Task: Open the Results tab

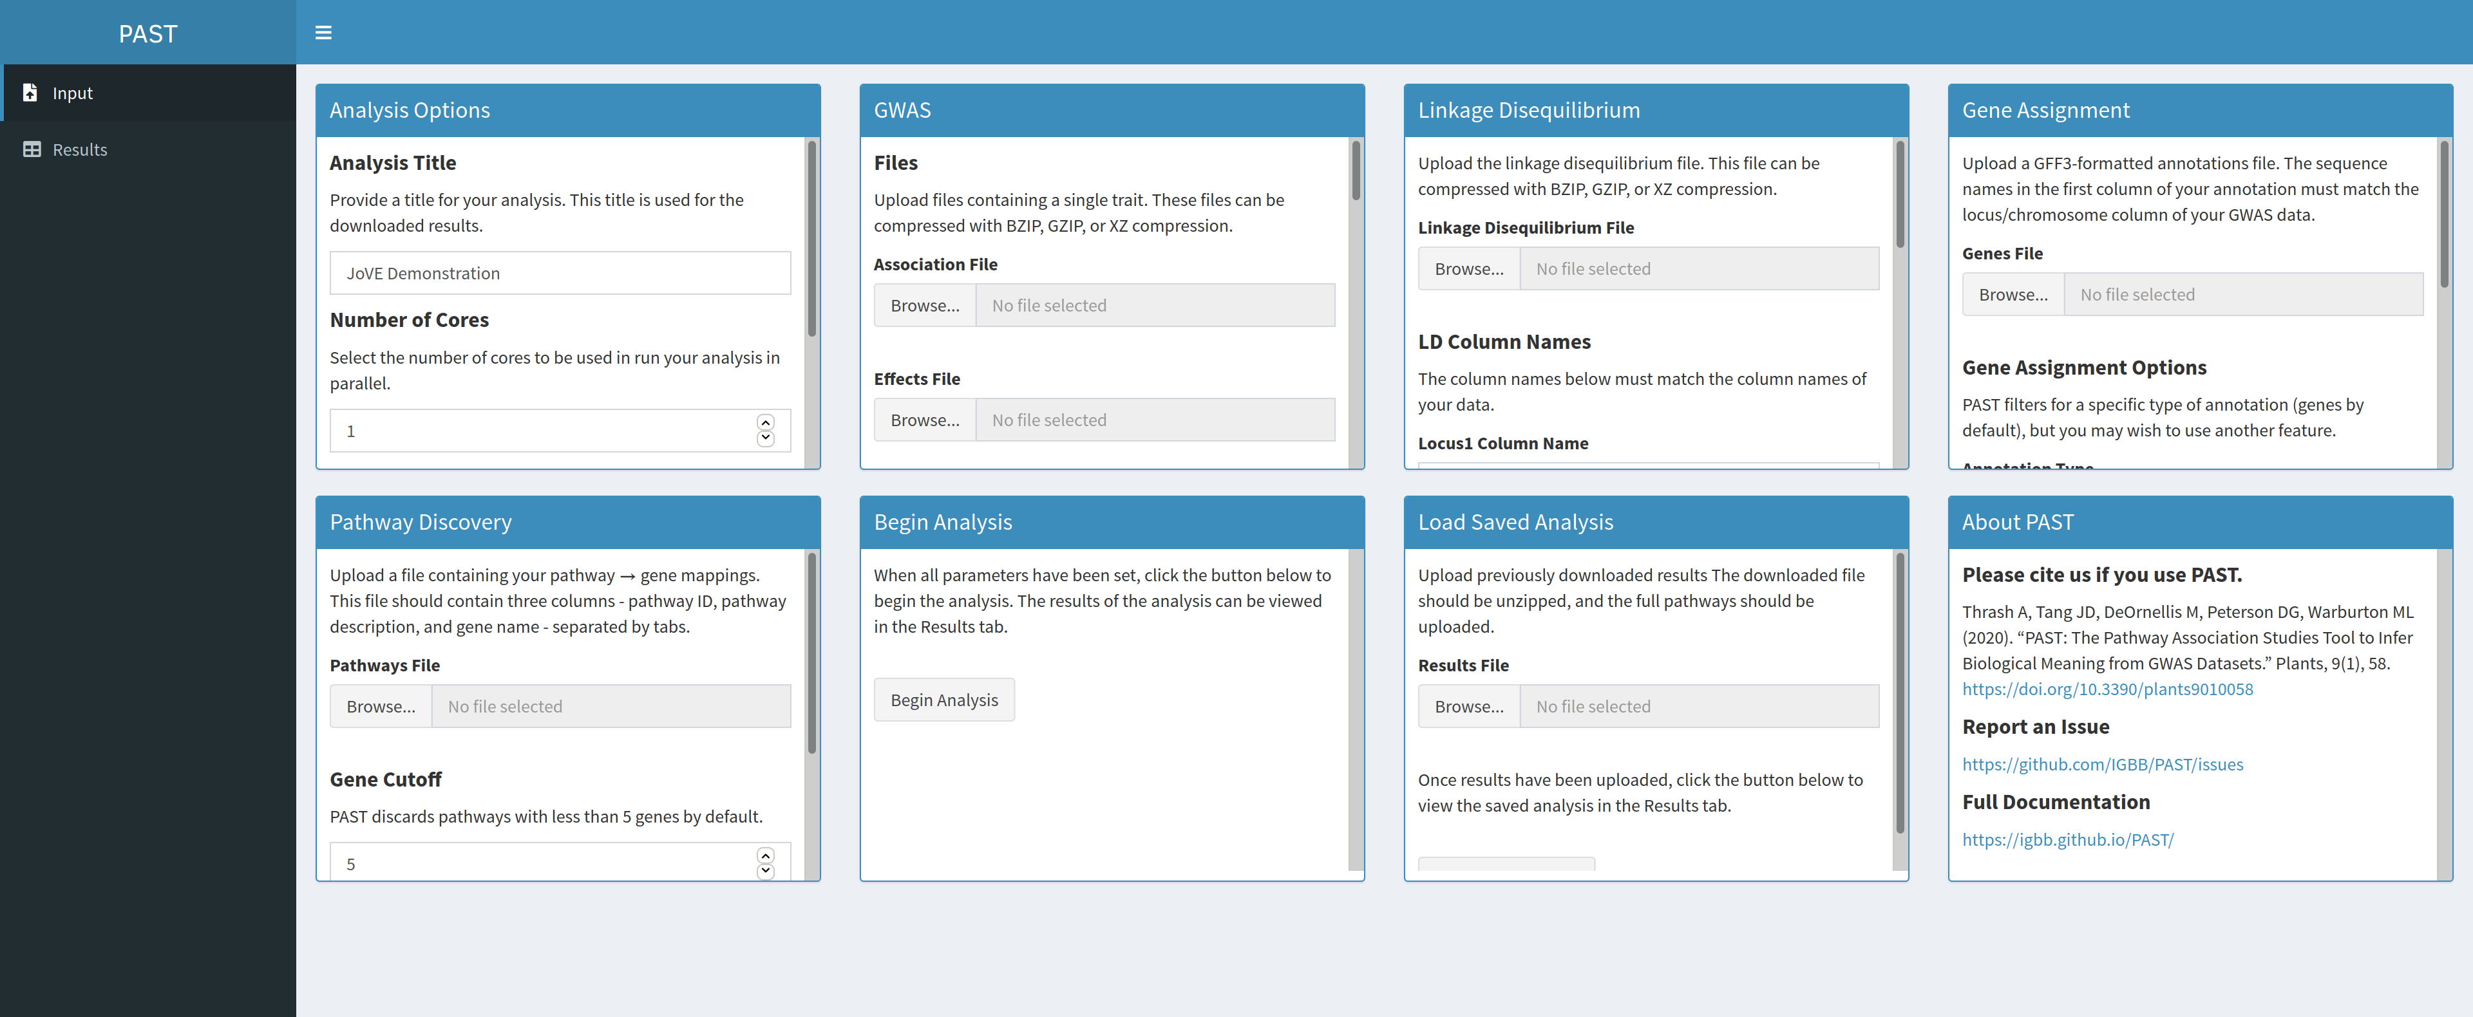Action: click(x=80, y=149)
